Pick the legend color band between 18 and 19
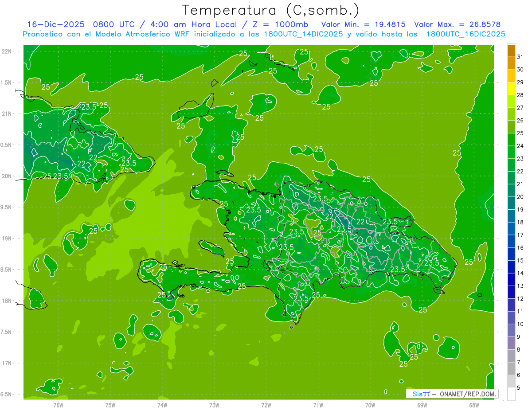Screen dimensions: 532x411 [x=511, y=216]
